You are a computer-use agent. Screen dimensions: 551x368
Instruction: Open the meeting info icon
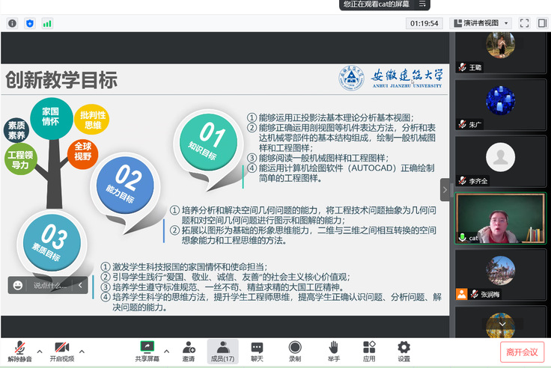[x=12, y=23]
